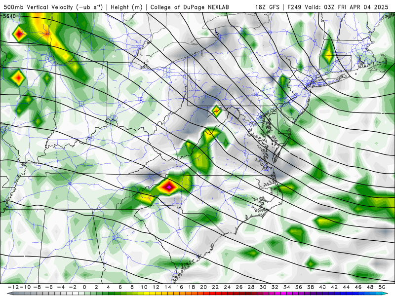Image resolution: width=395 pixels, height=296 pixels.
Task: Click the '500mb Vertical Velocity' title text
Action: click(38, 7)
